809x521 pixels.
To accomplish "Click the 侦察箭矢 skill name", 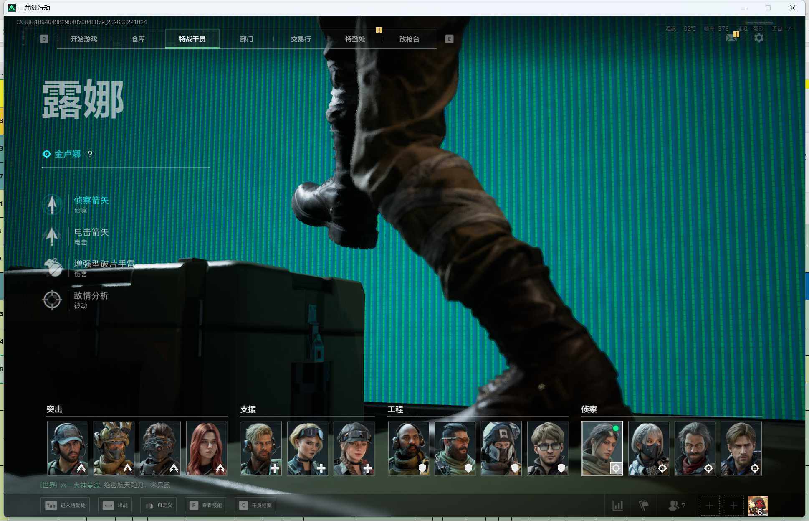I will click(91, 201).
